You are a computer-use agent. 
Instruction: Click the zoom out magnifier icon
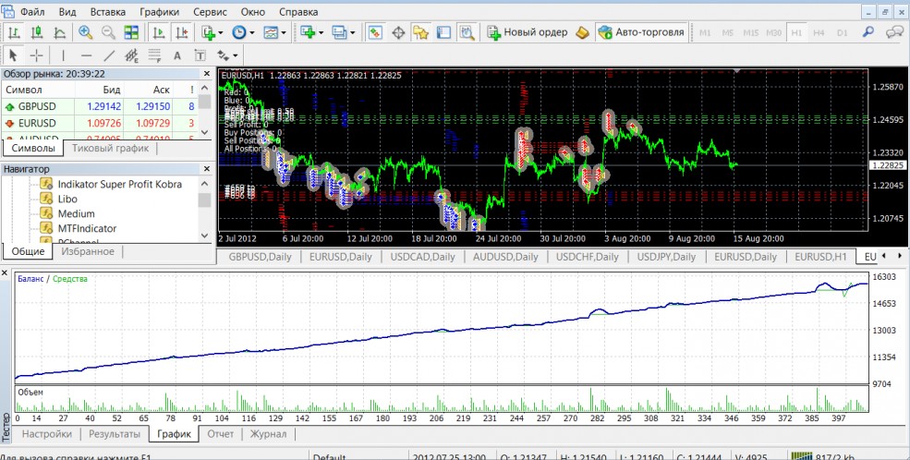[108, 32]
